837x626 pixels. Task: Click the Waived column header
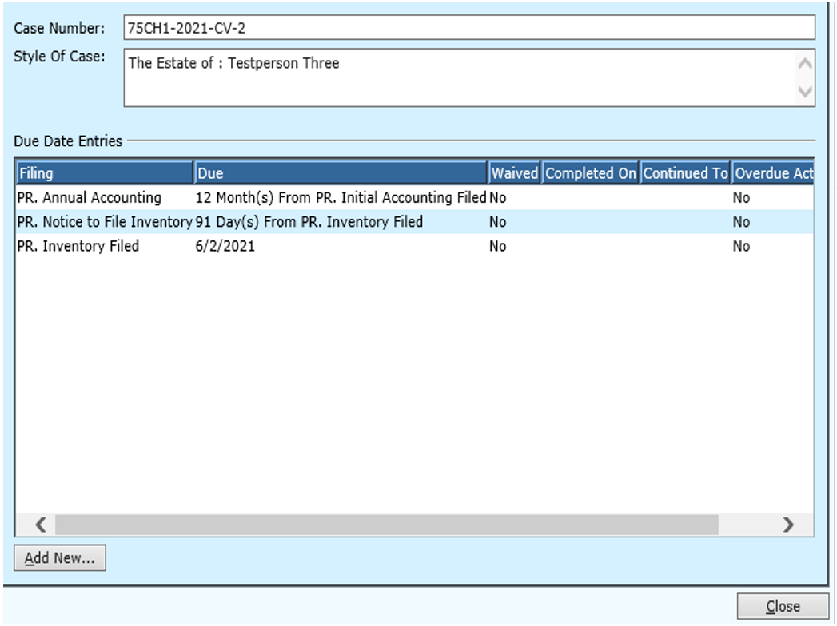[515, 173]
